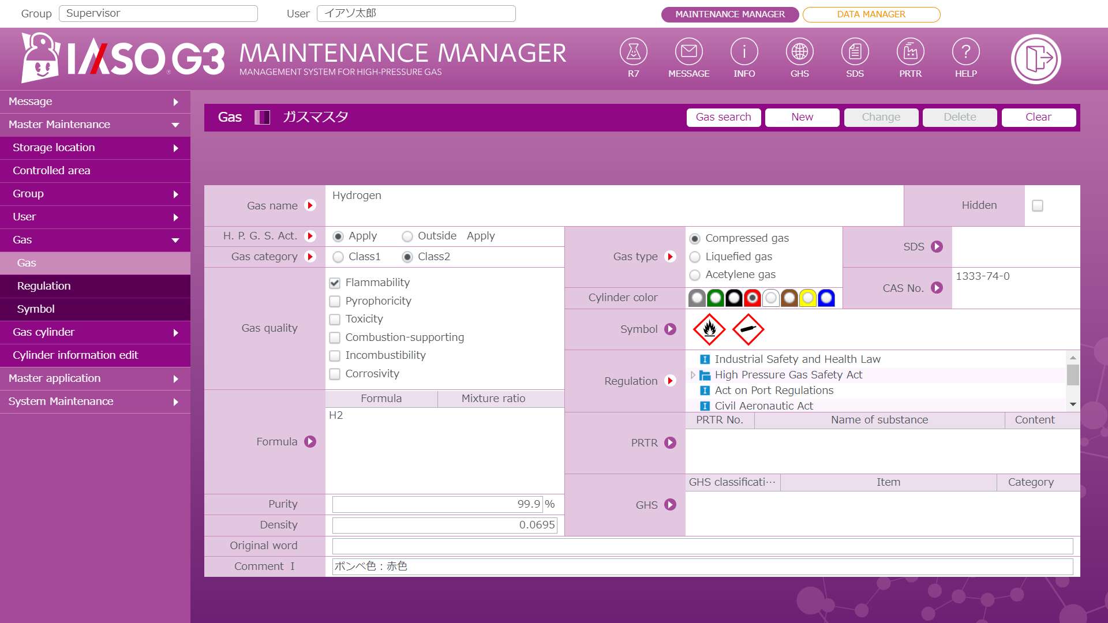The width and height of the screenshot is (1108, 623).
Task: Select the red cylinder color swatch
Action: pyautogui.click(x=752, y=298)
